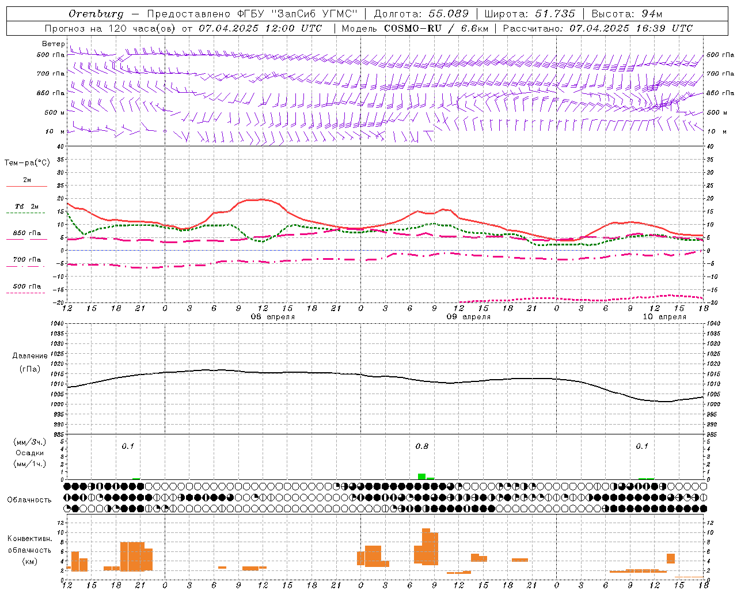
Task: Click the left "500 м" wind level label
Action: point(55,112)
